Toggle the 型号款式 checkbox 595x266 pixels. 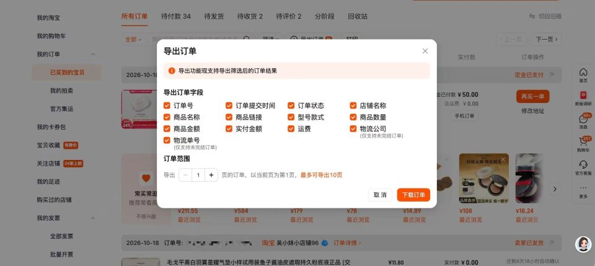click(291, 117)
